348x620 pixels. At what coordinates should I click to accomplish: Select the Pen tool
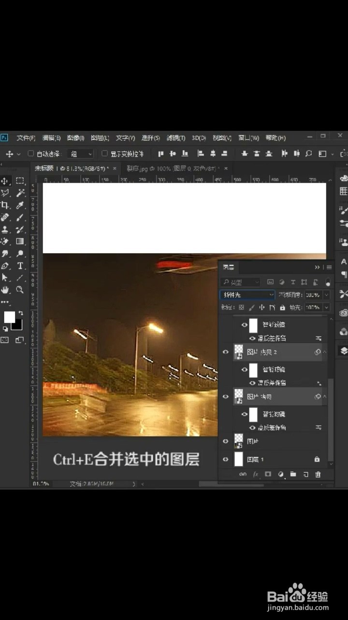[5, 265]
